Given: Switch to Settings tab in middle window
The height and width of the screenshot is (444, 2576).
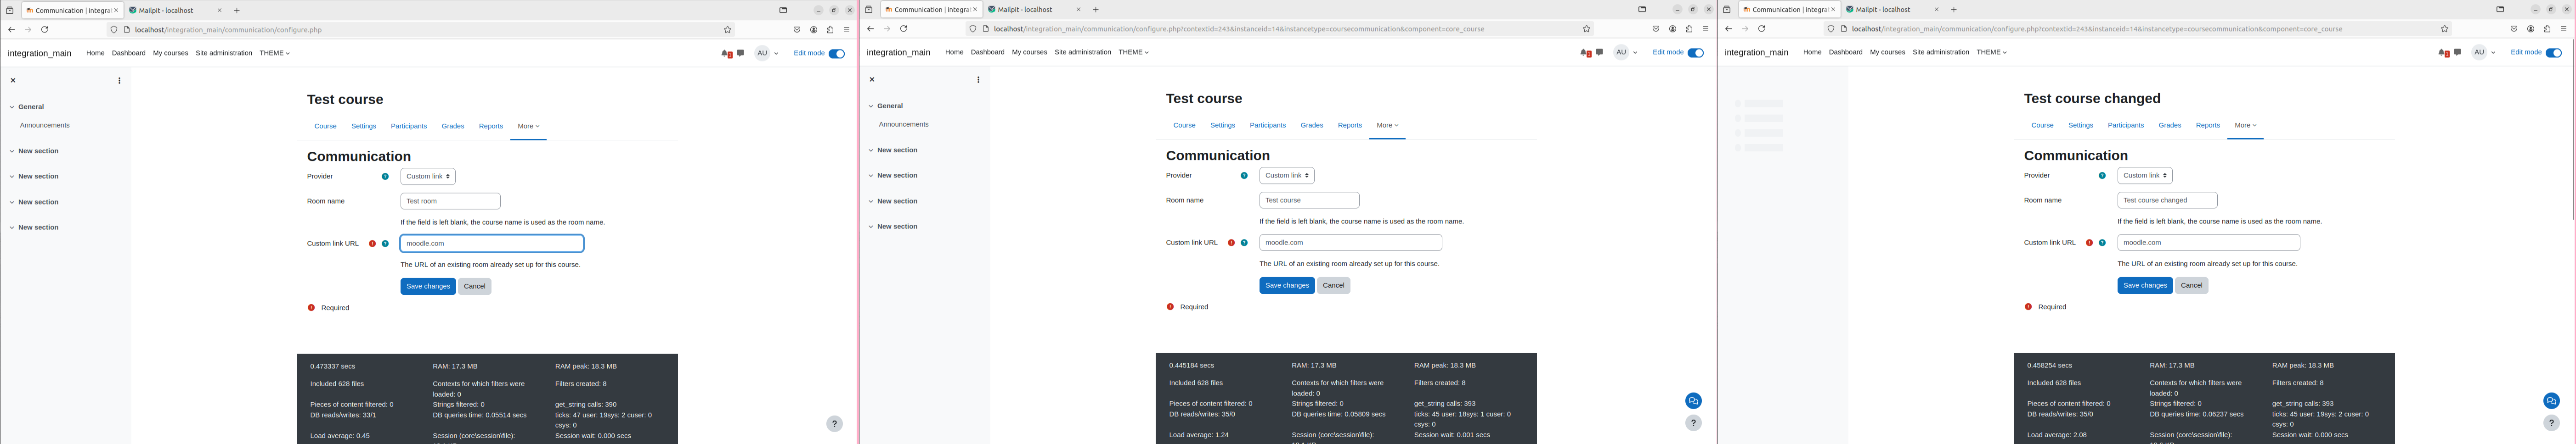Looking at the screenshot, I should pos(1222,126).
